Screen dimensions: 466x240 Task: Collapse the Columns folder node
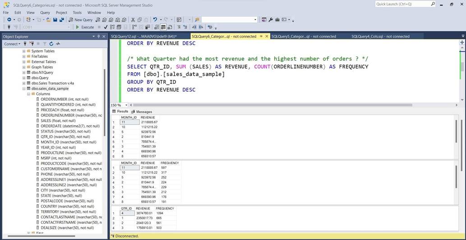28,94
